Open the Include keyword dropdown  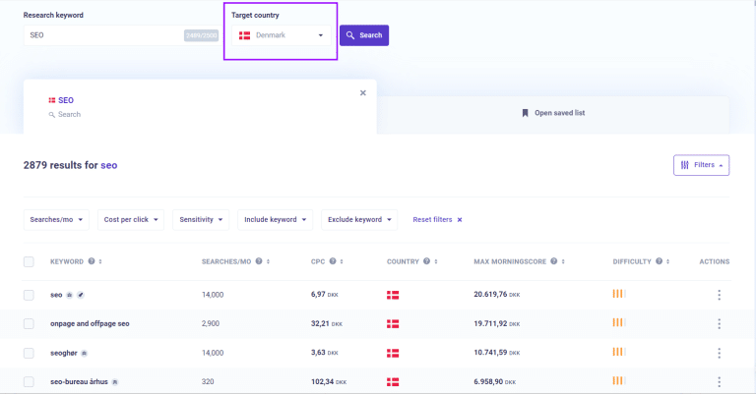(276, 220)
